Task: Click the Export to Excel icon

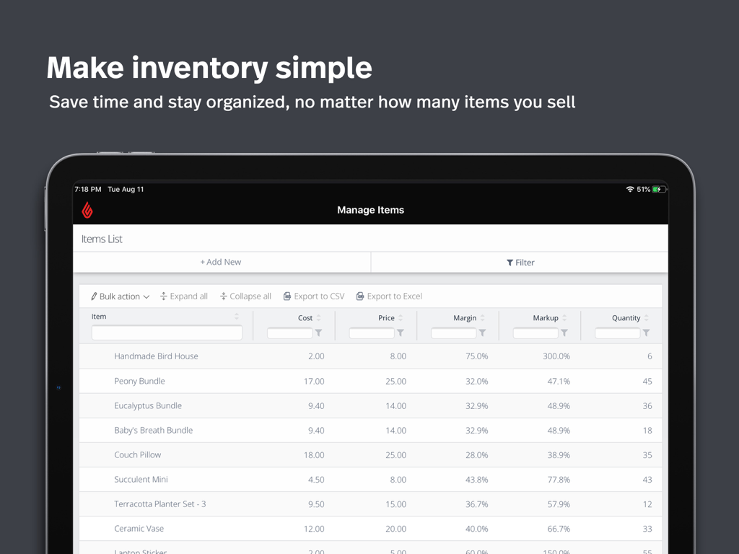Action: coord(362,296)
